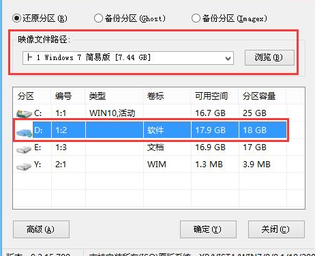315x256 pixels.
Task: Click the Y: drive icon
Action: [24, 167]
